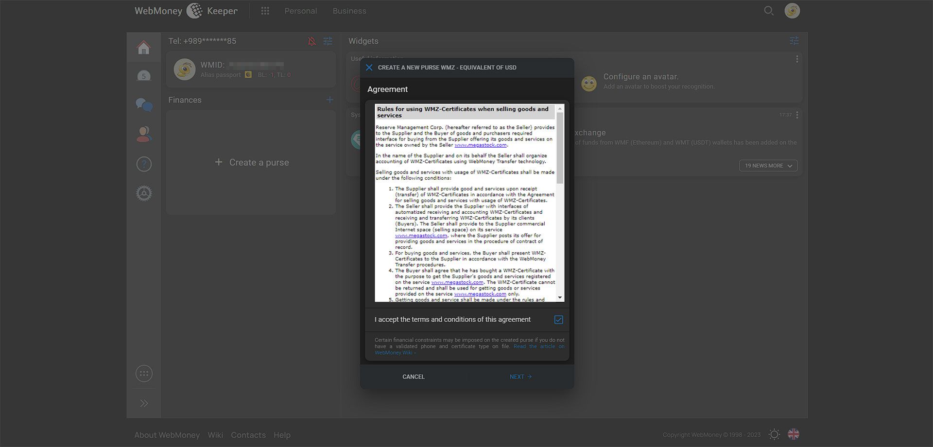
Task: Open the About WebMoney footer link
Action: pyautogui.click(x=167, y=435)
